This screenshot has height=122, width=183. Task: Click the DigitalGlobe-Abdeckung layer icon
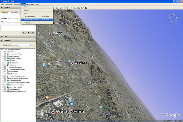pyautogui.click(x=8, y=91)
